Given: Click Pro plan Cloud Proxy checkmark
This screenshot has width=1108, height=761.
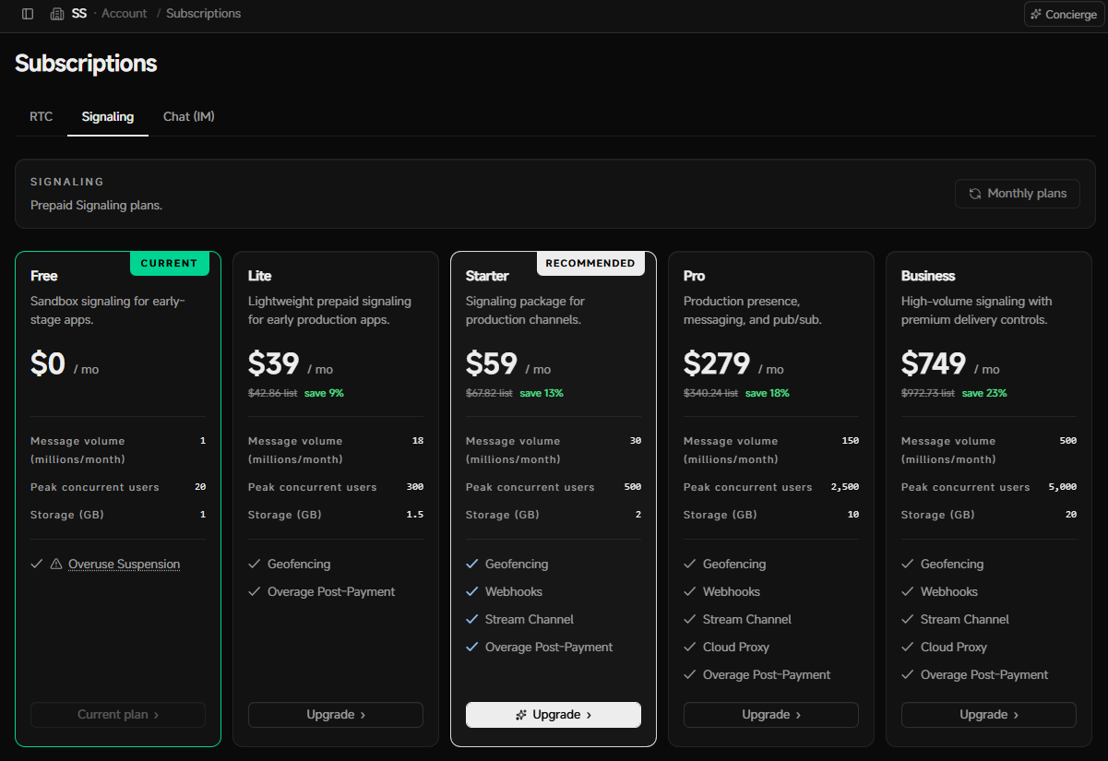Looking at the screenshot, I should (x=689, y=648).
